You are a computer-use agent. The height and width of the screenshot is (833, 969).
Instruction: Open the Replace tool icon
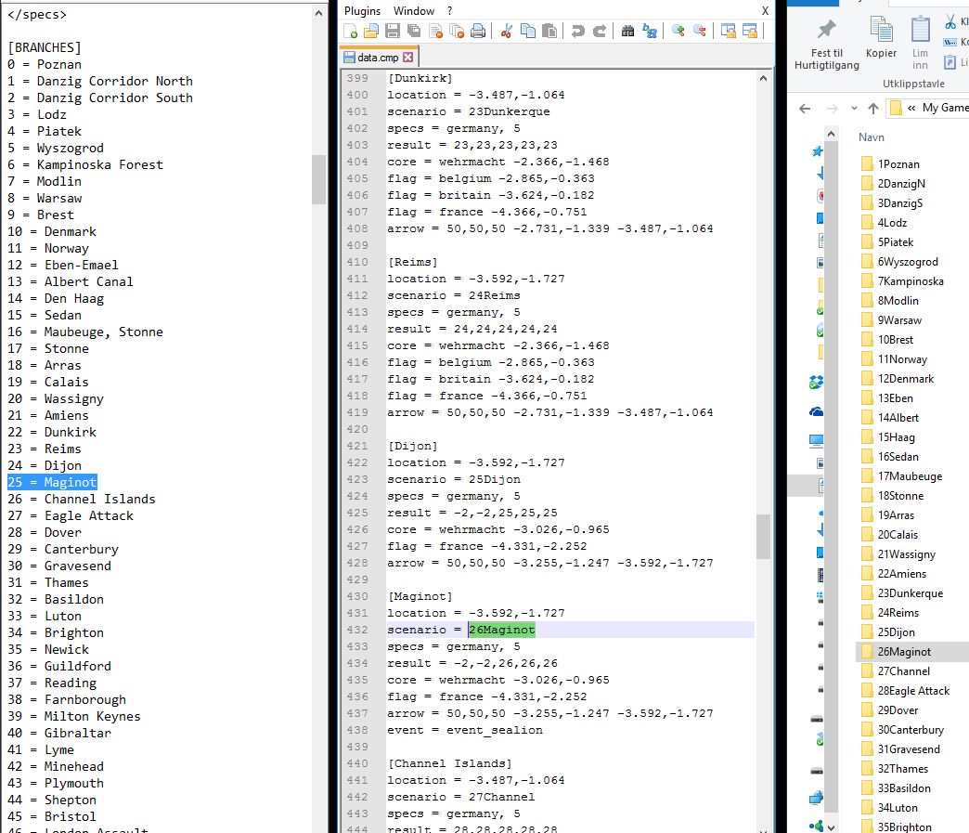[x=650, y=31]
